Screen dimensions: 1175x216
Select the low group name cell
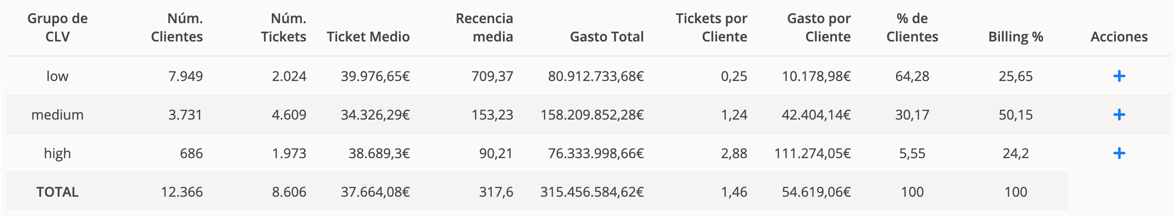point(58,76)
